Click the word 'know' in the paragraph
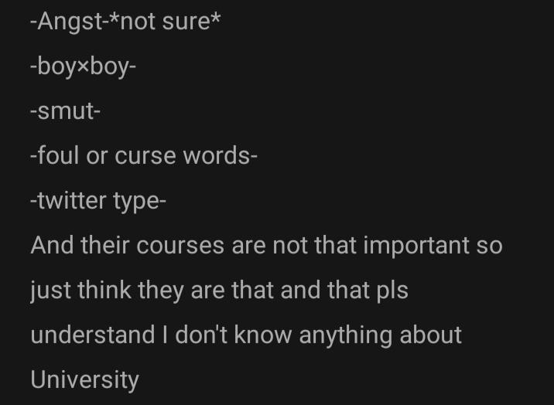Screen dimensions: 554x405 click(262, 335)
